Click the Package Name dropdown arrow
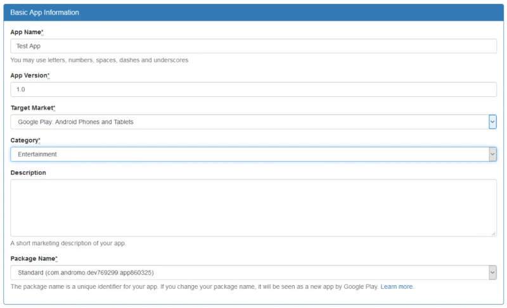This screenshot has width=507, height=308. point(492,273)
